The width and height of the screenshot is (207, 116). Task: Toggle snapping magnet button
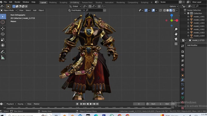click(x=90, y=6)
